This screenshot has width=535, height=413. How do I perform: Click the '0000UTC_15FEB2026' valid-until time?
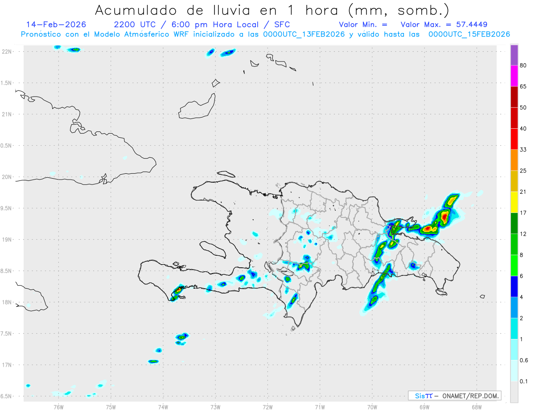coord(469,34)
